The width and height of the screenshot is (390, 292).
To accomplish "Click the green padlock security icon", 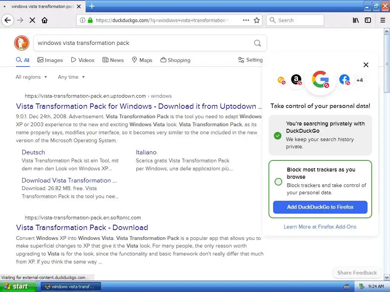I will coord(90,20).
